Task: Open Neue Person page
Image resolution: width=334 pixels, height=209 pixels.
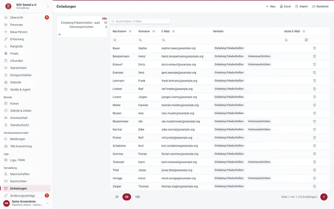Action: point(26,32)
